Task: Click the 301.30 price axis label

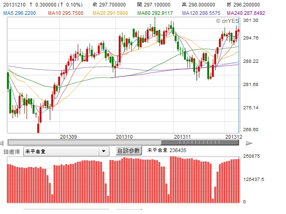Action: pyautogui.click(x=251, y=20)
